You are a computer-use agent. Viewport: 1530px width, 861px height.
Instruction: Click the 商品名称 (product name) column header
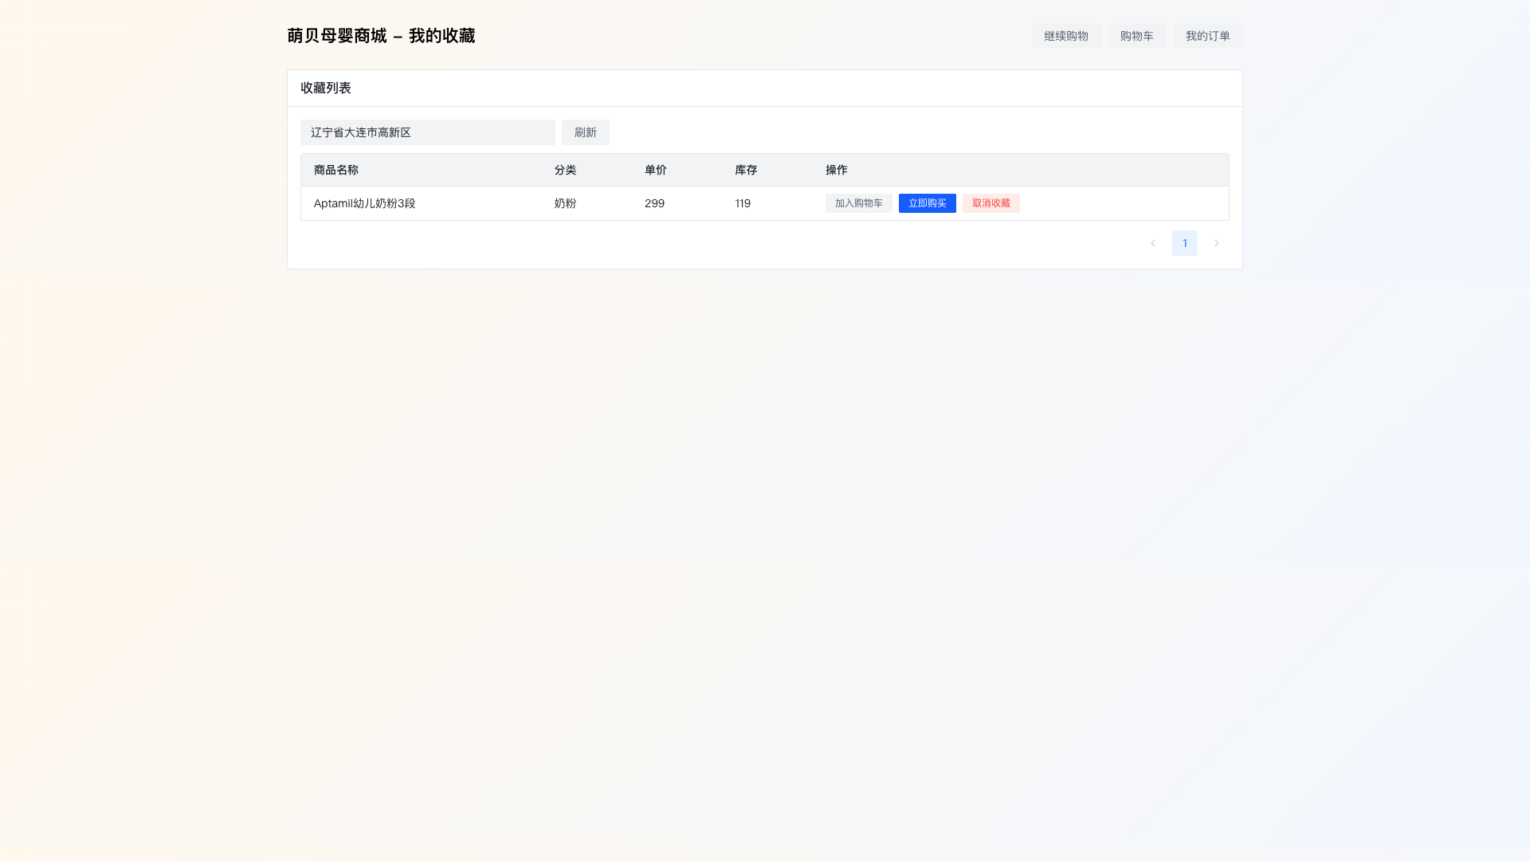335,170
